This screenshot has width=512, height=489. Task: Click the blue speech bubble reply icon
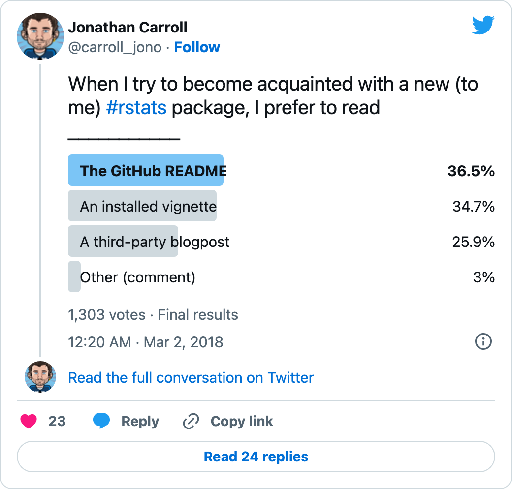click(x=101, y=421)
